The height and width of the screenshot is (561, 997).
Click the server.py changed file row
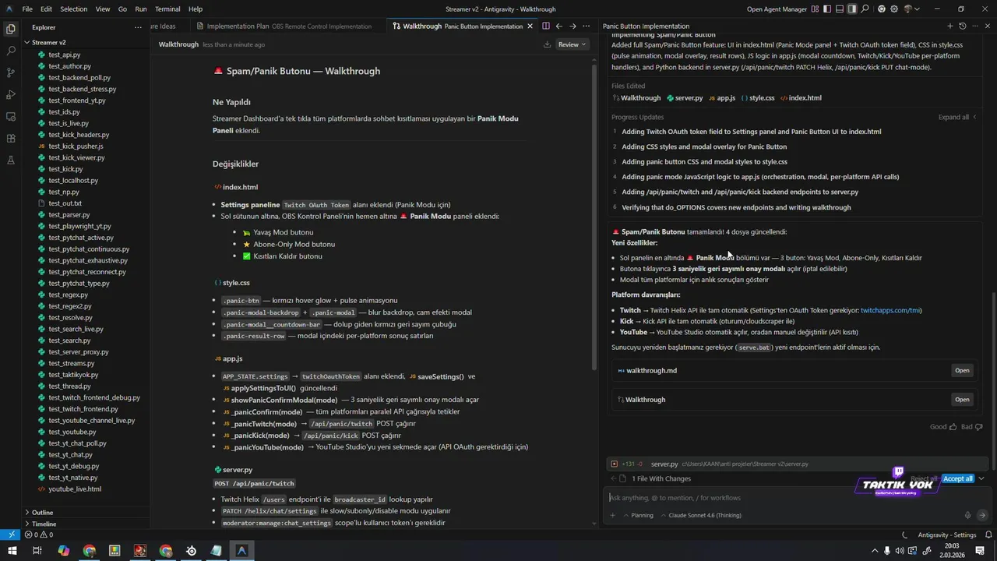coord(797,464)
